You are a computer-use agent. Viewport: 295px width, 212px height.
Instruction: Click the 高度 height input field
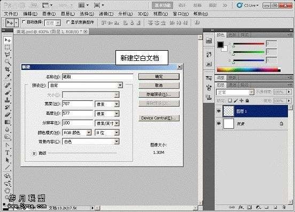[77, 113]
